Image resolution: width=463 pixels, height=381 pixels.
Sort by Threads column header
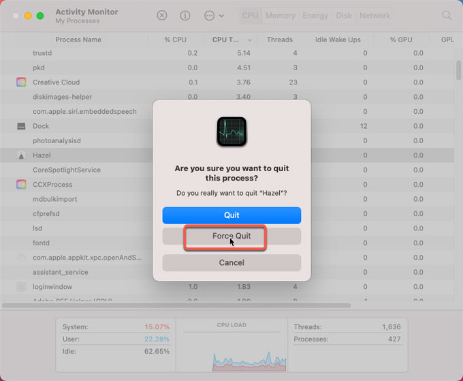[280, 40]
